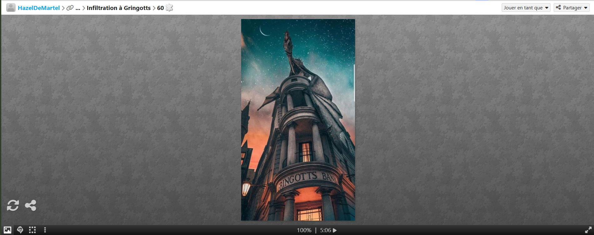Expand the collapsed breadcrumb ellipsis
Image resolution: width=594 pixels, height=235 pixels.
tap(78, 8)
